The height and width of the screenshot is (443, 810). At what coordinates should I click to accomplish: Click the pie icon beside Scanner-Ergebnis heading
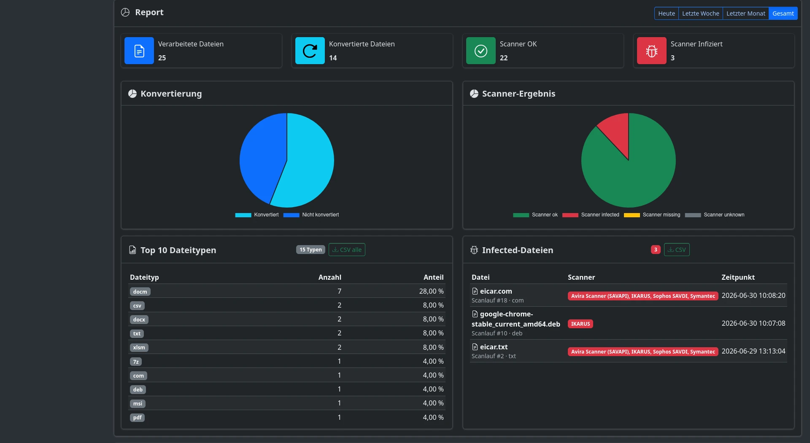click(474, 94)
